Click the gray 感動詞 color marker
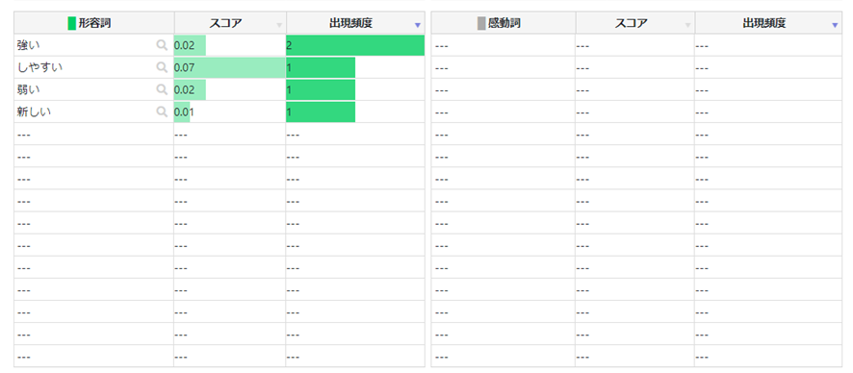 481,23
